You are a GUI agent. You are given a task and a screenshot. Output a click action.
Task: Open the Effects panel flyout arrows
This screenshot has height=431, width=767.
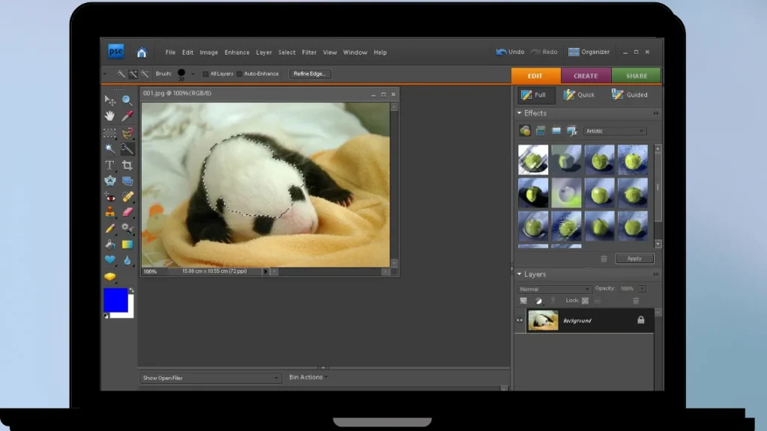655,114
